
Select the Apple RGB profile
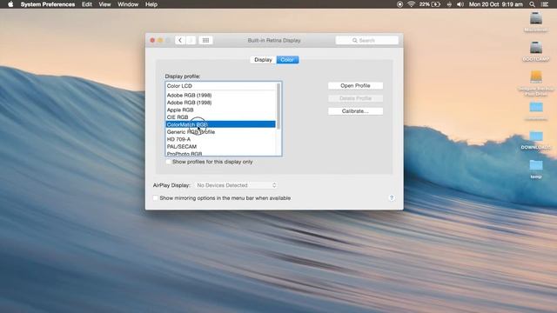click(220, 110)
